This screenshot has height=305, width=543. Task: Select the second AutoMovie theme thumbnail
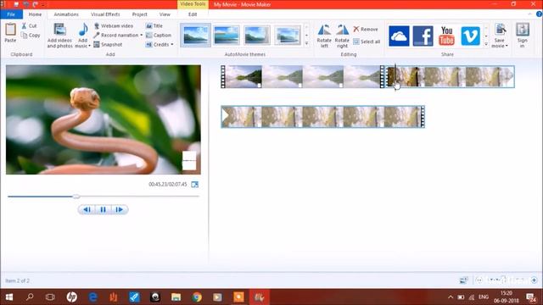(227, 35)
